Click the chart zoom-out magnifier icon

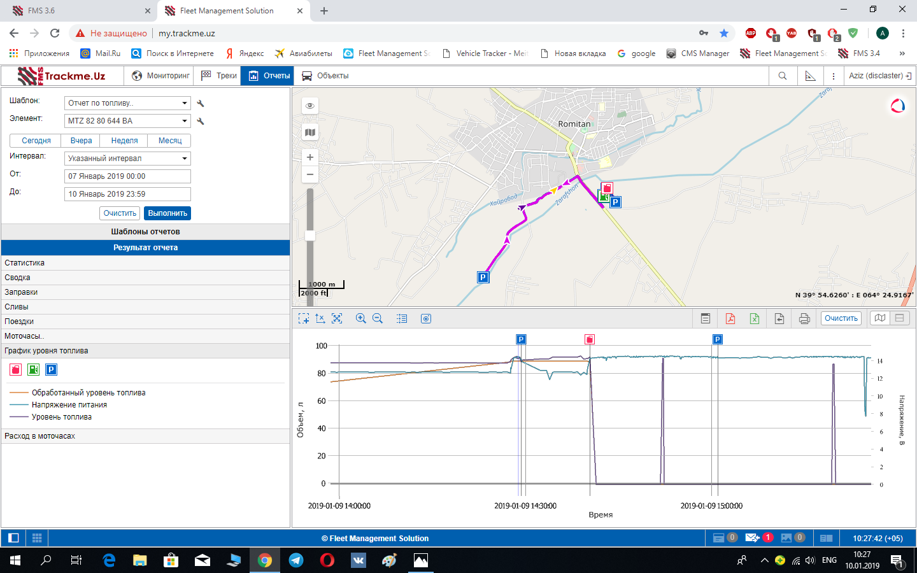coord(378,318)
